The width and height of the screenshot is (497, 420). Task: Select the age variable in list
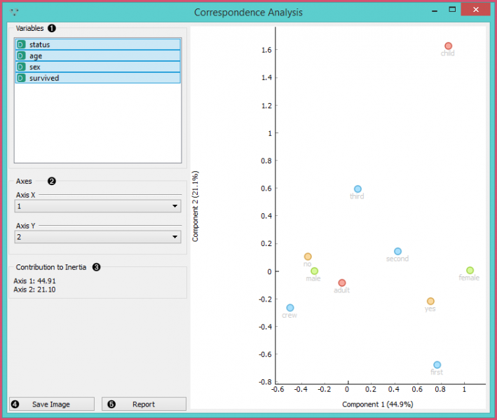coord(97,55)
